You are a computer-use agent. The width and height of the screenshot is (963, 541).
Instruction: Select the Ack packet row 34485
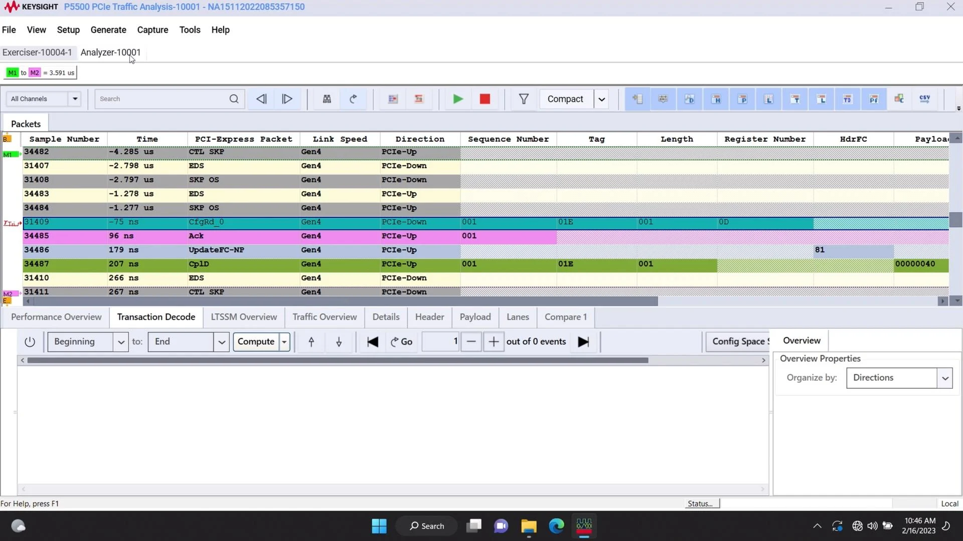(486, 236)
